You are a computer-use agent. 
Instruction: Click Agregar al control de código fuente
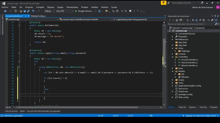pyautogui.click(x=201, y=116)
